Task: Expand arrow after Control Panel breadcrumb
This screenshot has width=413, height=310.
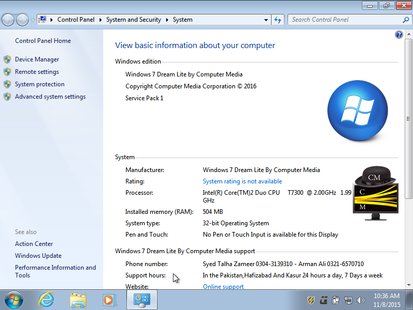Action: [100, 20]
